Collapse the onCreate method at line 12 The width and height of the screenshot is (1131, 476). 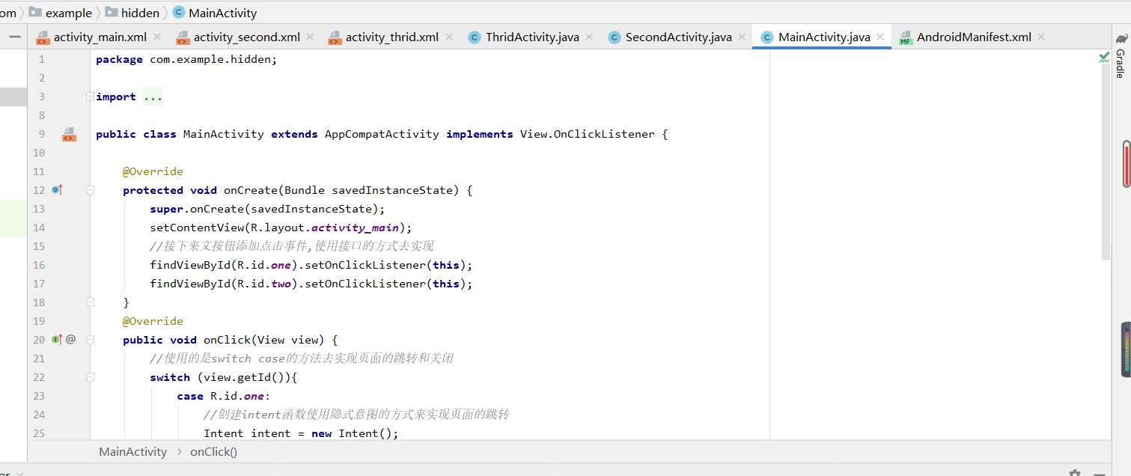tap(90, 190)
